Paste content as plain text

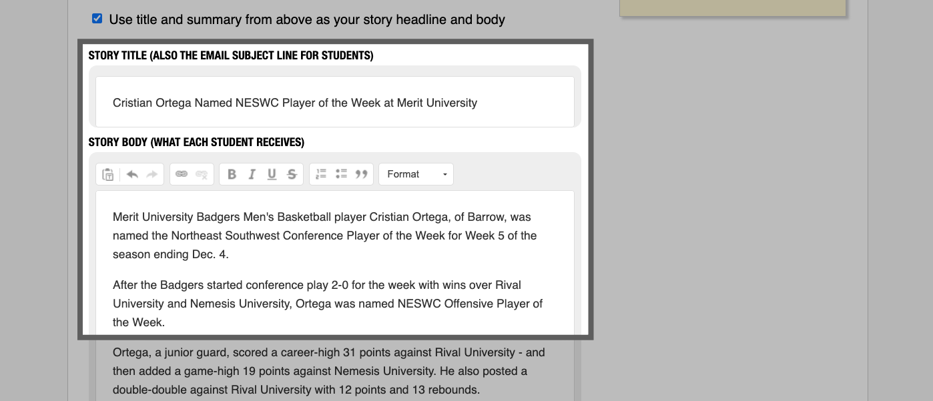[107, 174]
